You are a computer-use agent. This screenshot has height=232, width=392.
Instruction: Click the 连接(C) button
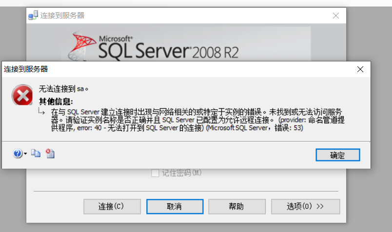tap(112, 207)
